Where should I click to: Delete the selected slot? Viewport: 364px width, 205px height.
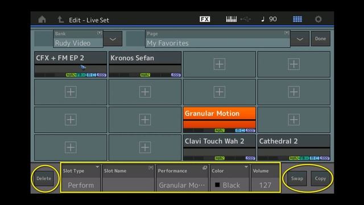pos(44,178)
